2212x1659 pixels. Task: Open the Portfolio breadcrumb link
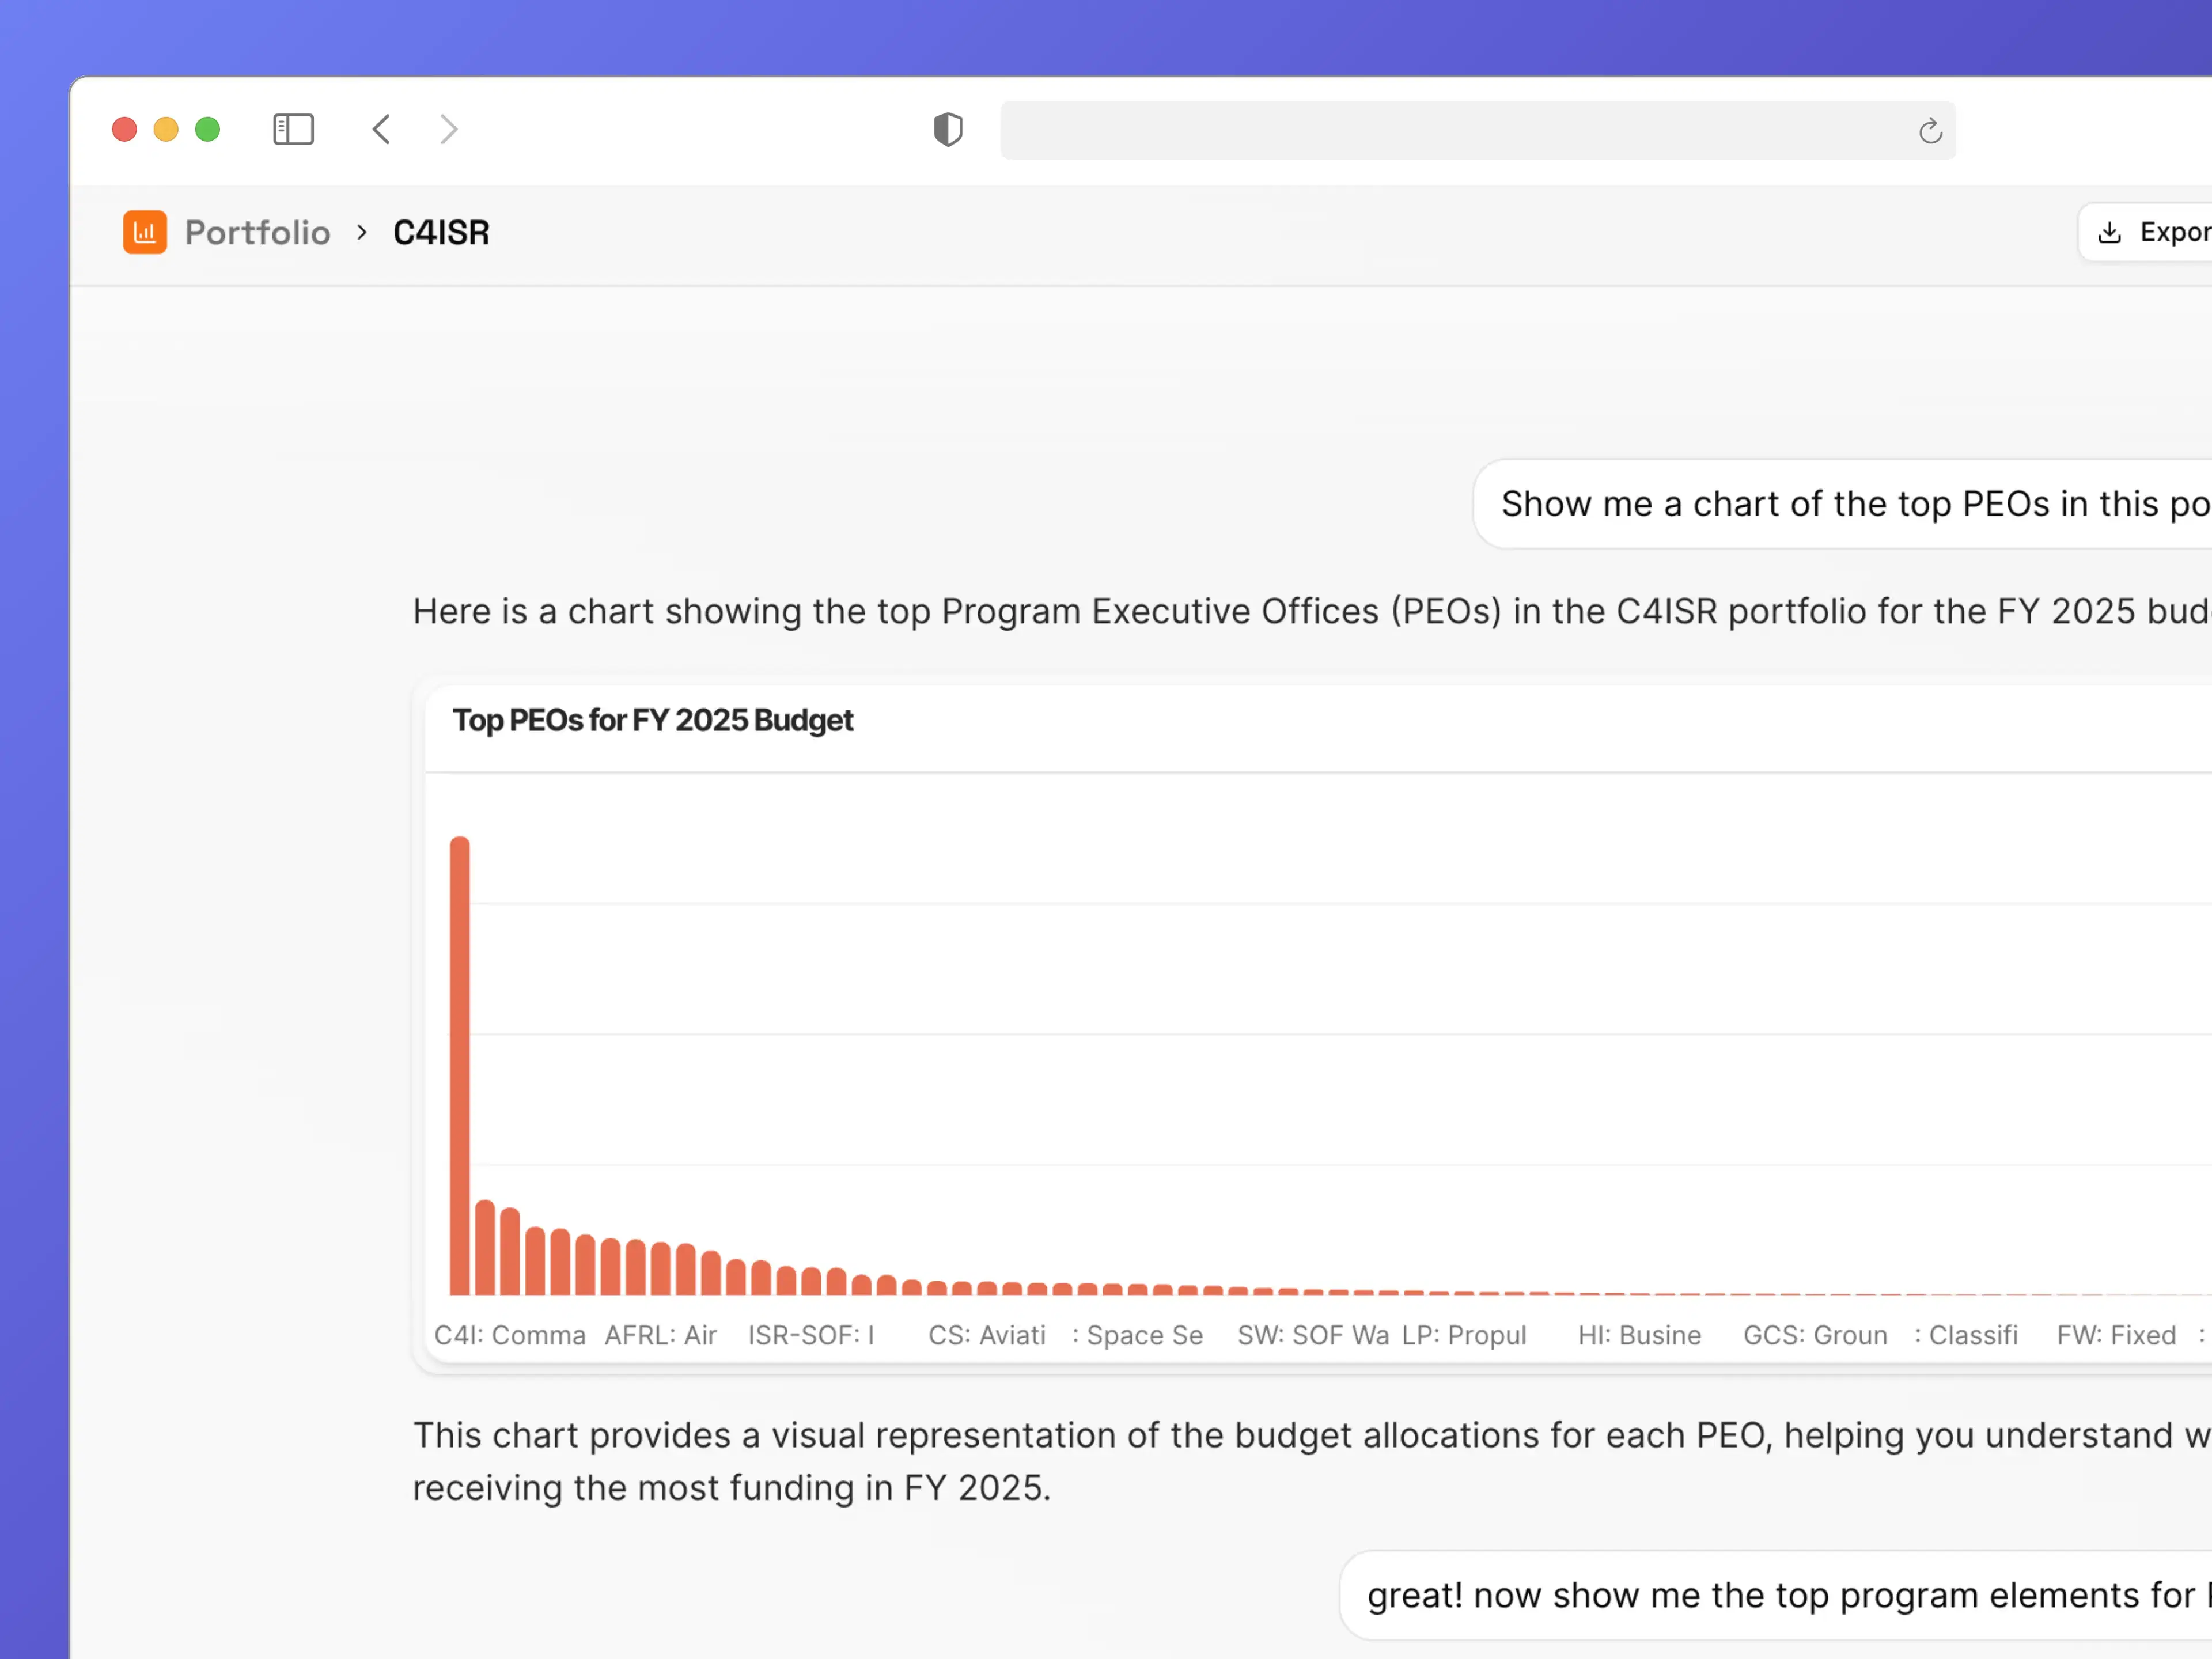[x=257, y=232]
